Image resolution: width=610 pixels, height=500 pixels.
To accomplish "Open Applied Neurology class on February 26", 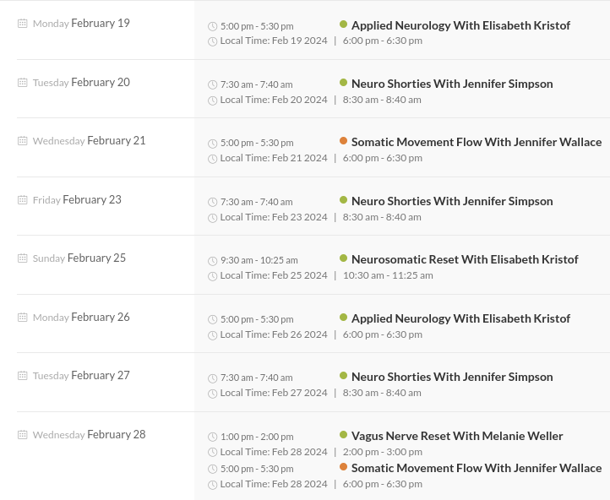I will pos(460,318).
